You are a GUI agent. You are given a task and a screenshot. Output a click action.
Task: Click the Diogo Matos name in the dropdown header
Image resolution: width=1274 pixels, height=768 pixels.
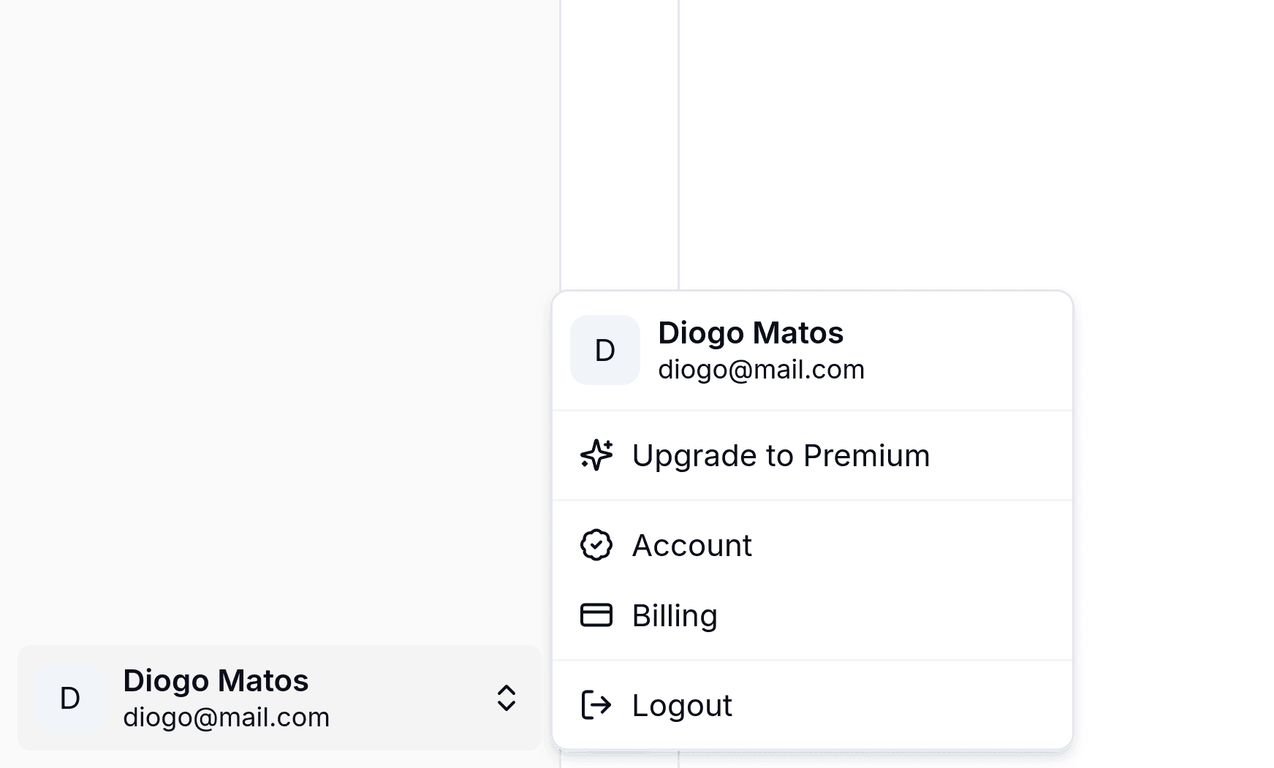point(751,333)
